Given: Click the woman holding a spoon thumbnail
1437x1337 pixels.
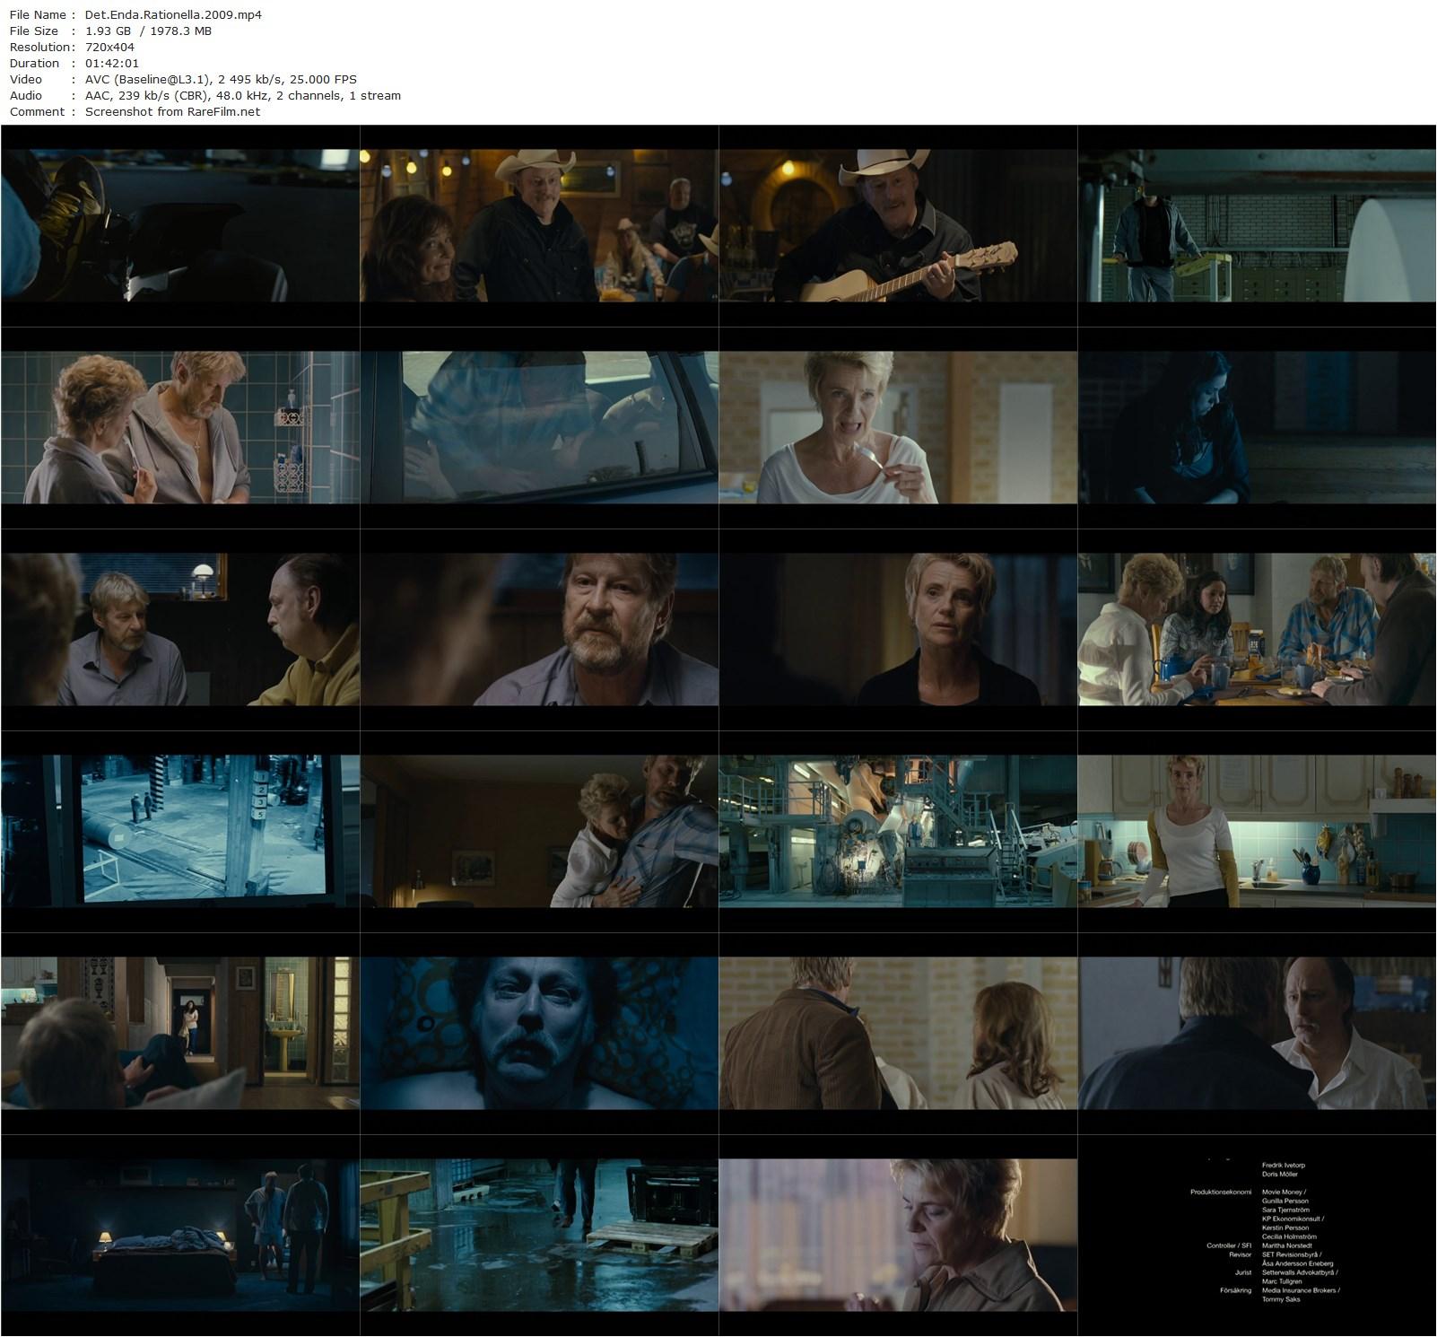Looking at the screenshot, I should click(897, 427).
